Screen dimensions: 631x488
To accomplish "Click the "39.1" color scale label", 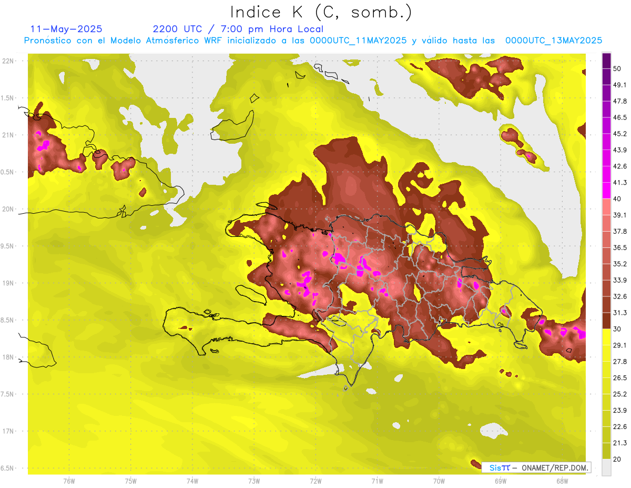I will tap(620, 215).
